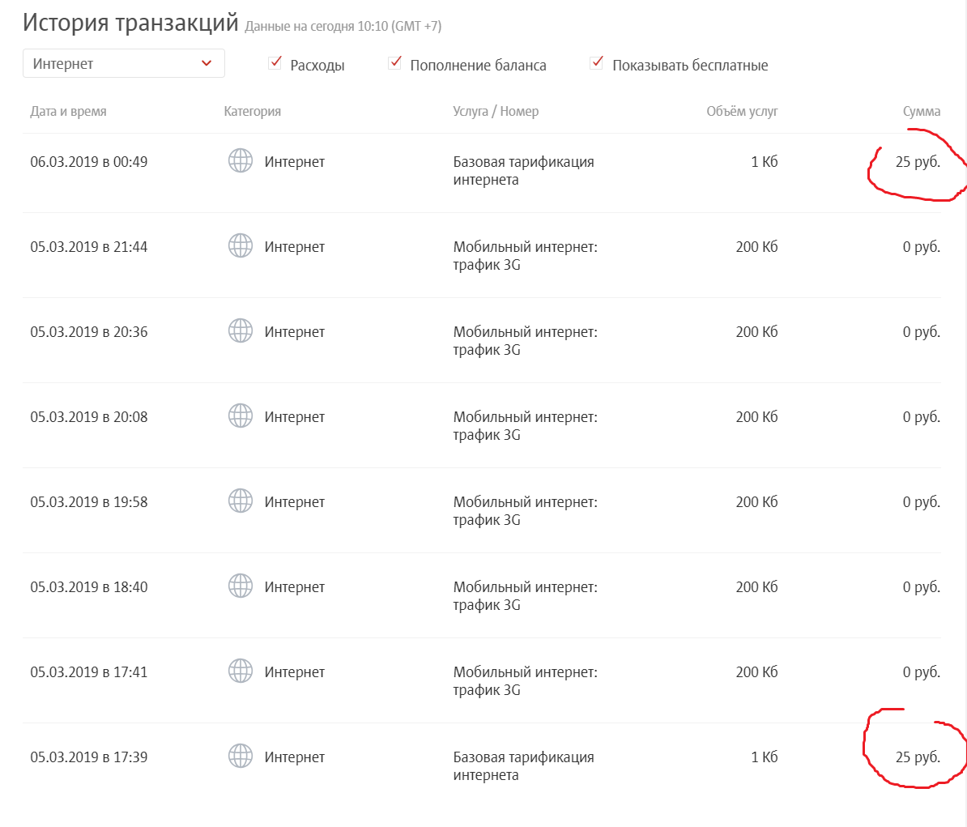Click globe icon in 05.03.2019 21:44 row
This screenshot has width=967, height=827.
241,246
